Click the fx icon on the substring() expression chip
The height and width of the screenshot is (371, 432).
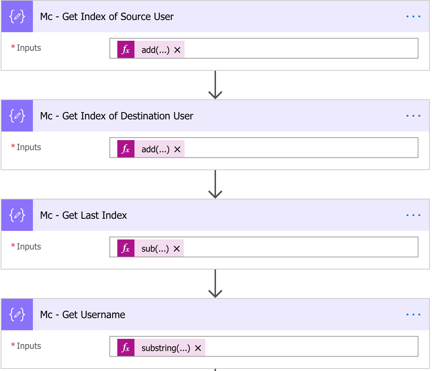point(125,347)
